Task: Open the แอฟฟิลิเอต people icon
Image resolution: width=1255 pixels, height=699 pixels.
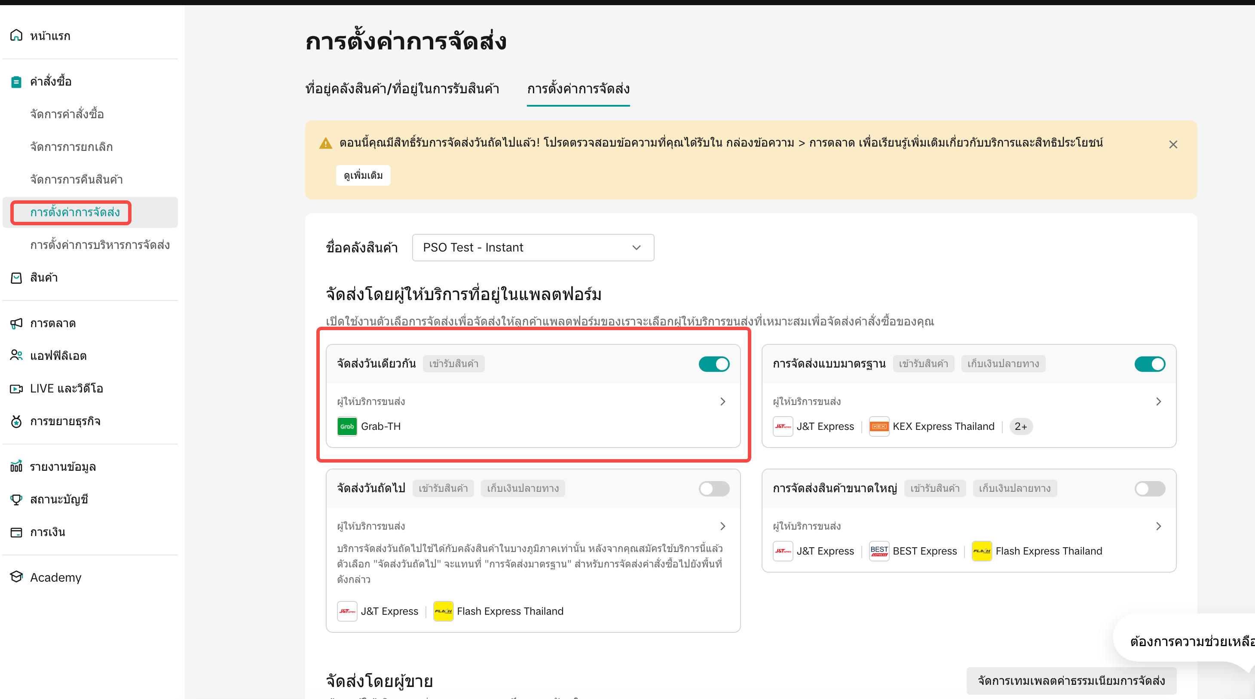Action: pyautogui.click(x=16, y=356)
